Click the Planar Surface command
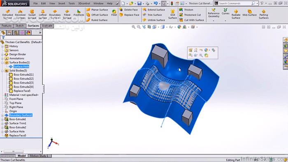The width and height of the screenshot is (288, 162). [97, 9]
